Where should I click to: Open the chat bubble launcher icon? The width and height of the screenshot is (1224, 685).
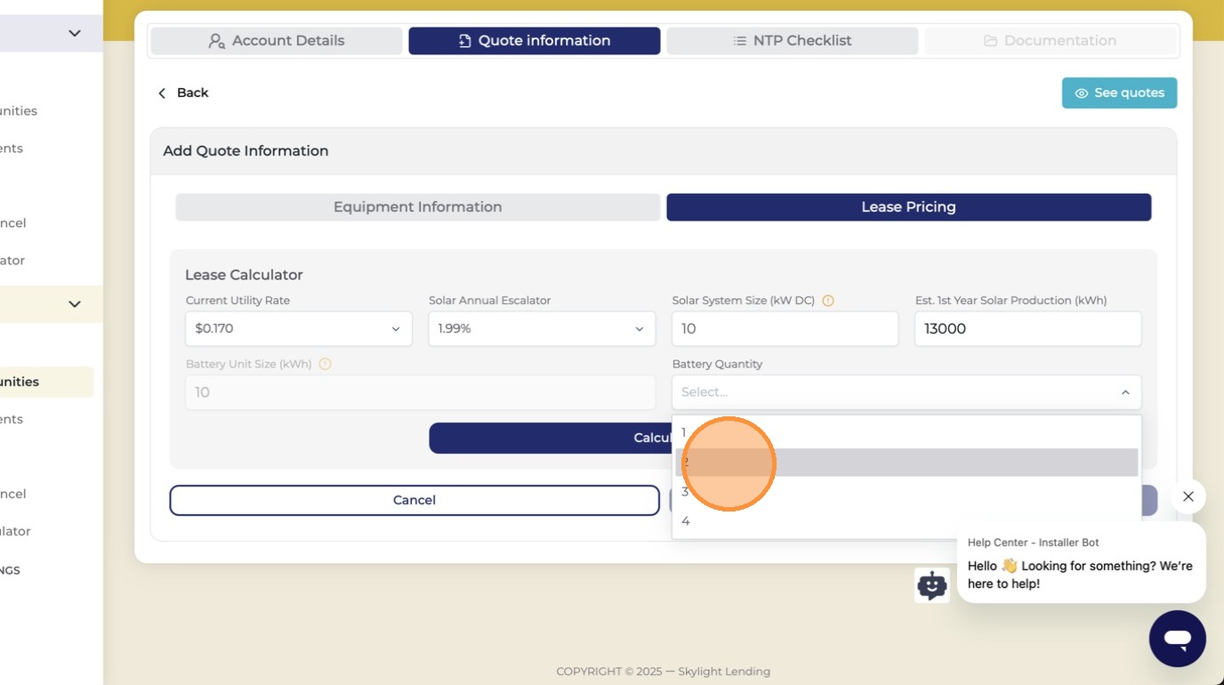[x=1177, y=639]
